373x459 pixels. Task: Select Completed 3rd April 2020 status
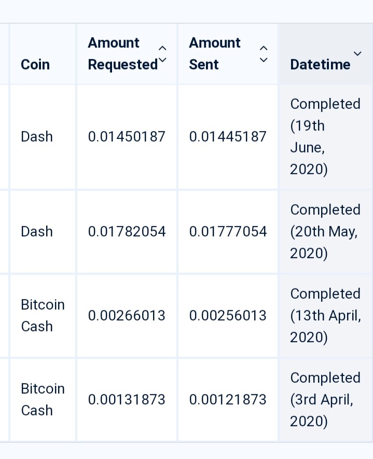[x=325, y=399]
